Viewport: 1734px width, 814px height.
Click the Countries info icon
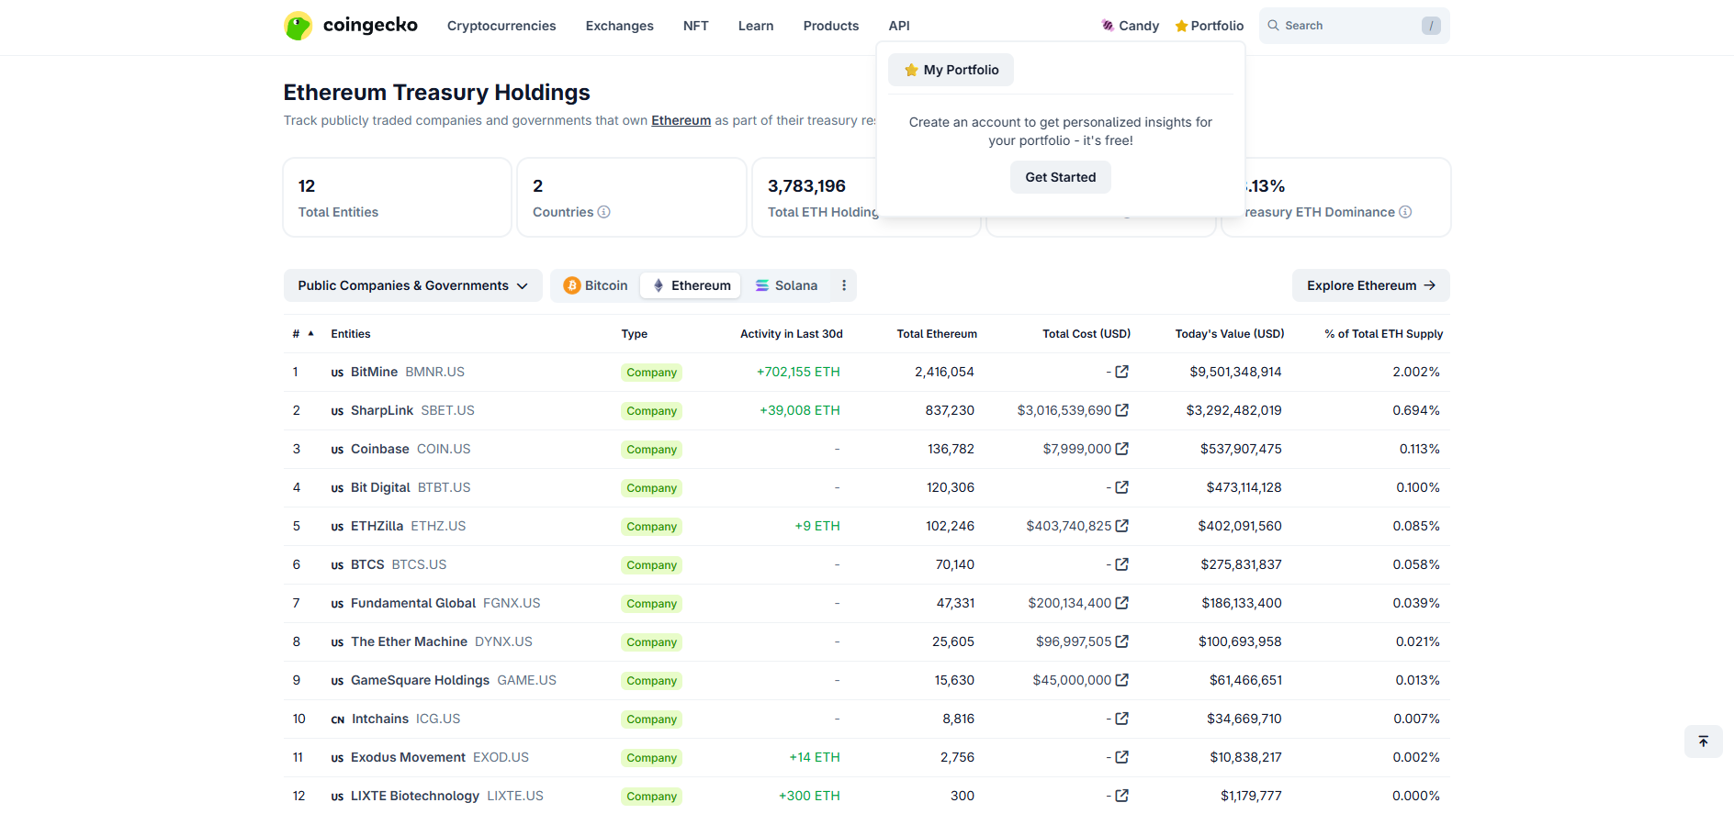(x=603, y=212)
